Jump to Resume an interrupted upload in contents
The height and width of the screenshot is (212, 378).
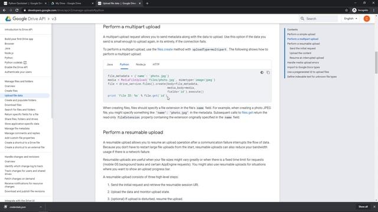(x=307, y=58)
